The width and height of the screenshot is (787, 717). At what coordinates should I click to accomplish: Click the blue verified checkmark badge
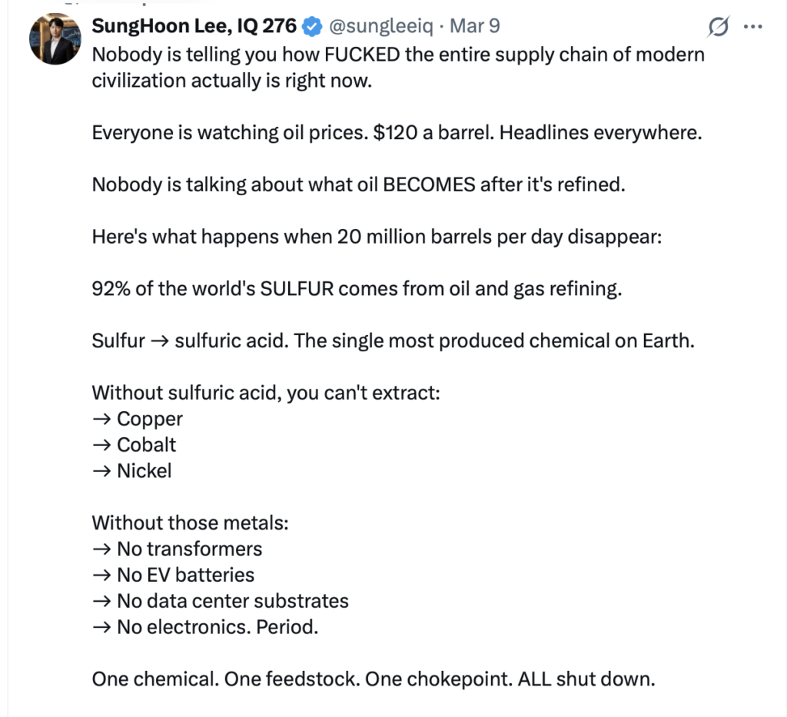(311, 27)
